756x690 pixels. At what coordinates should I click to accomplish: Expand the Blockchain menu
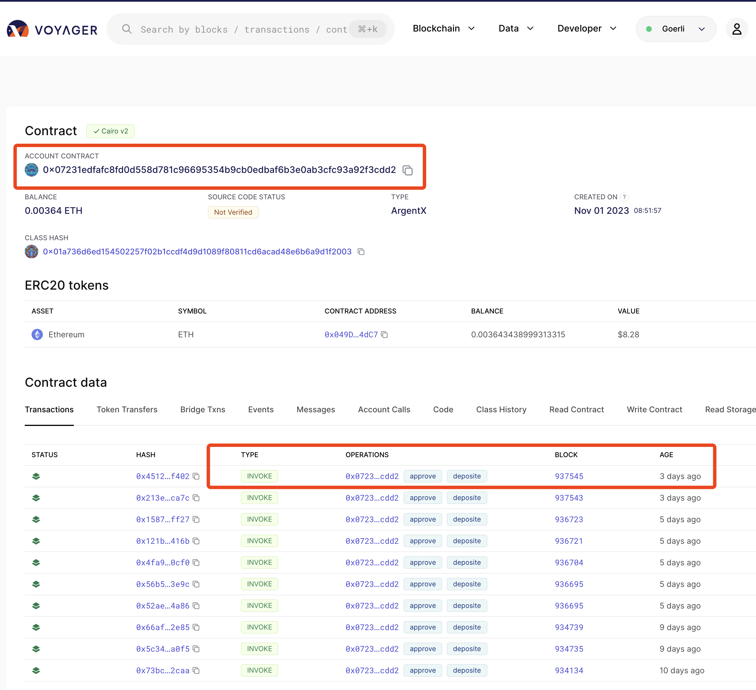(x=444, y=28)
